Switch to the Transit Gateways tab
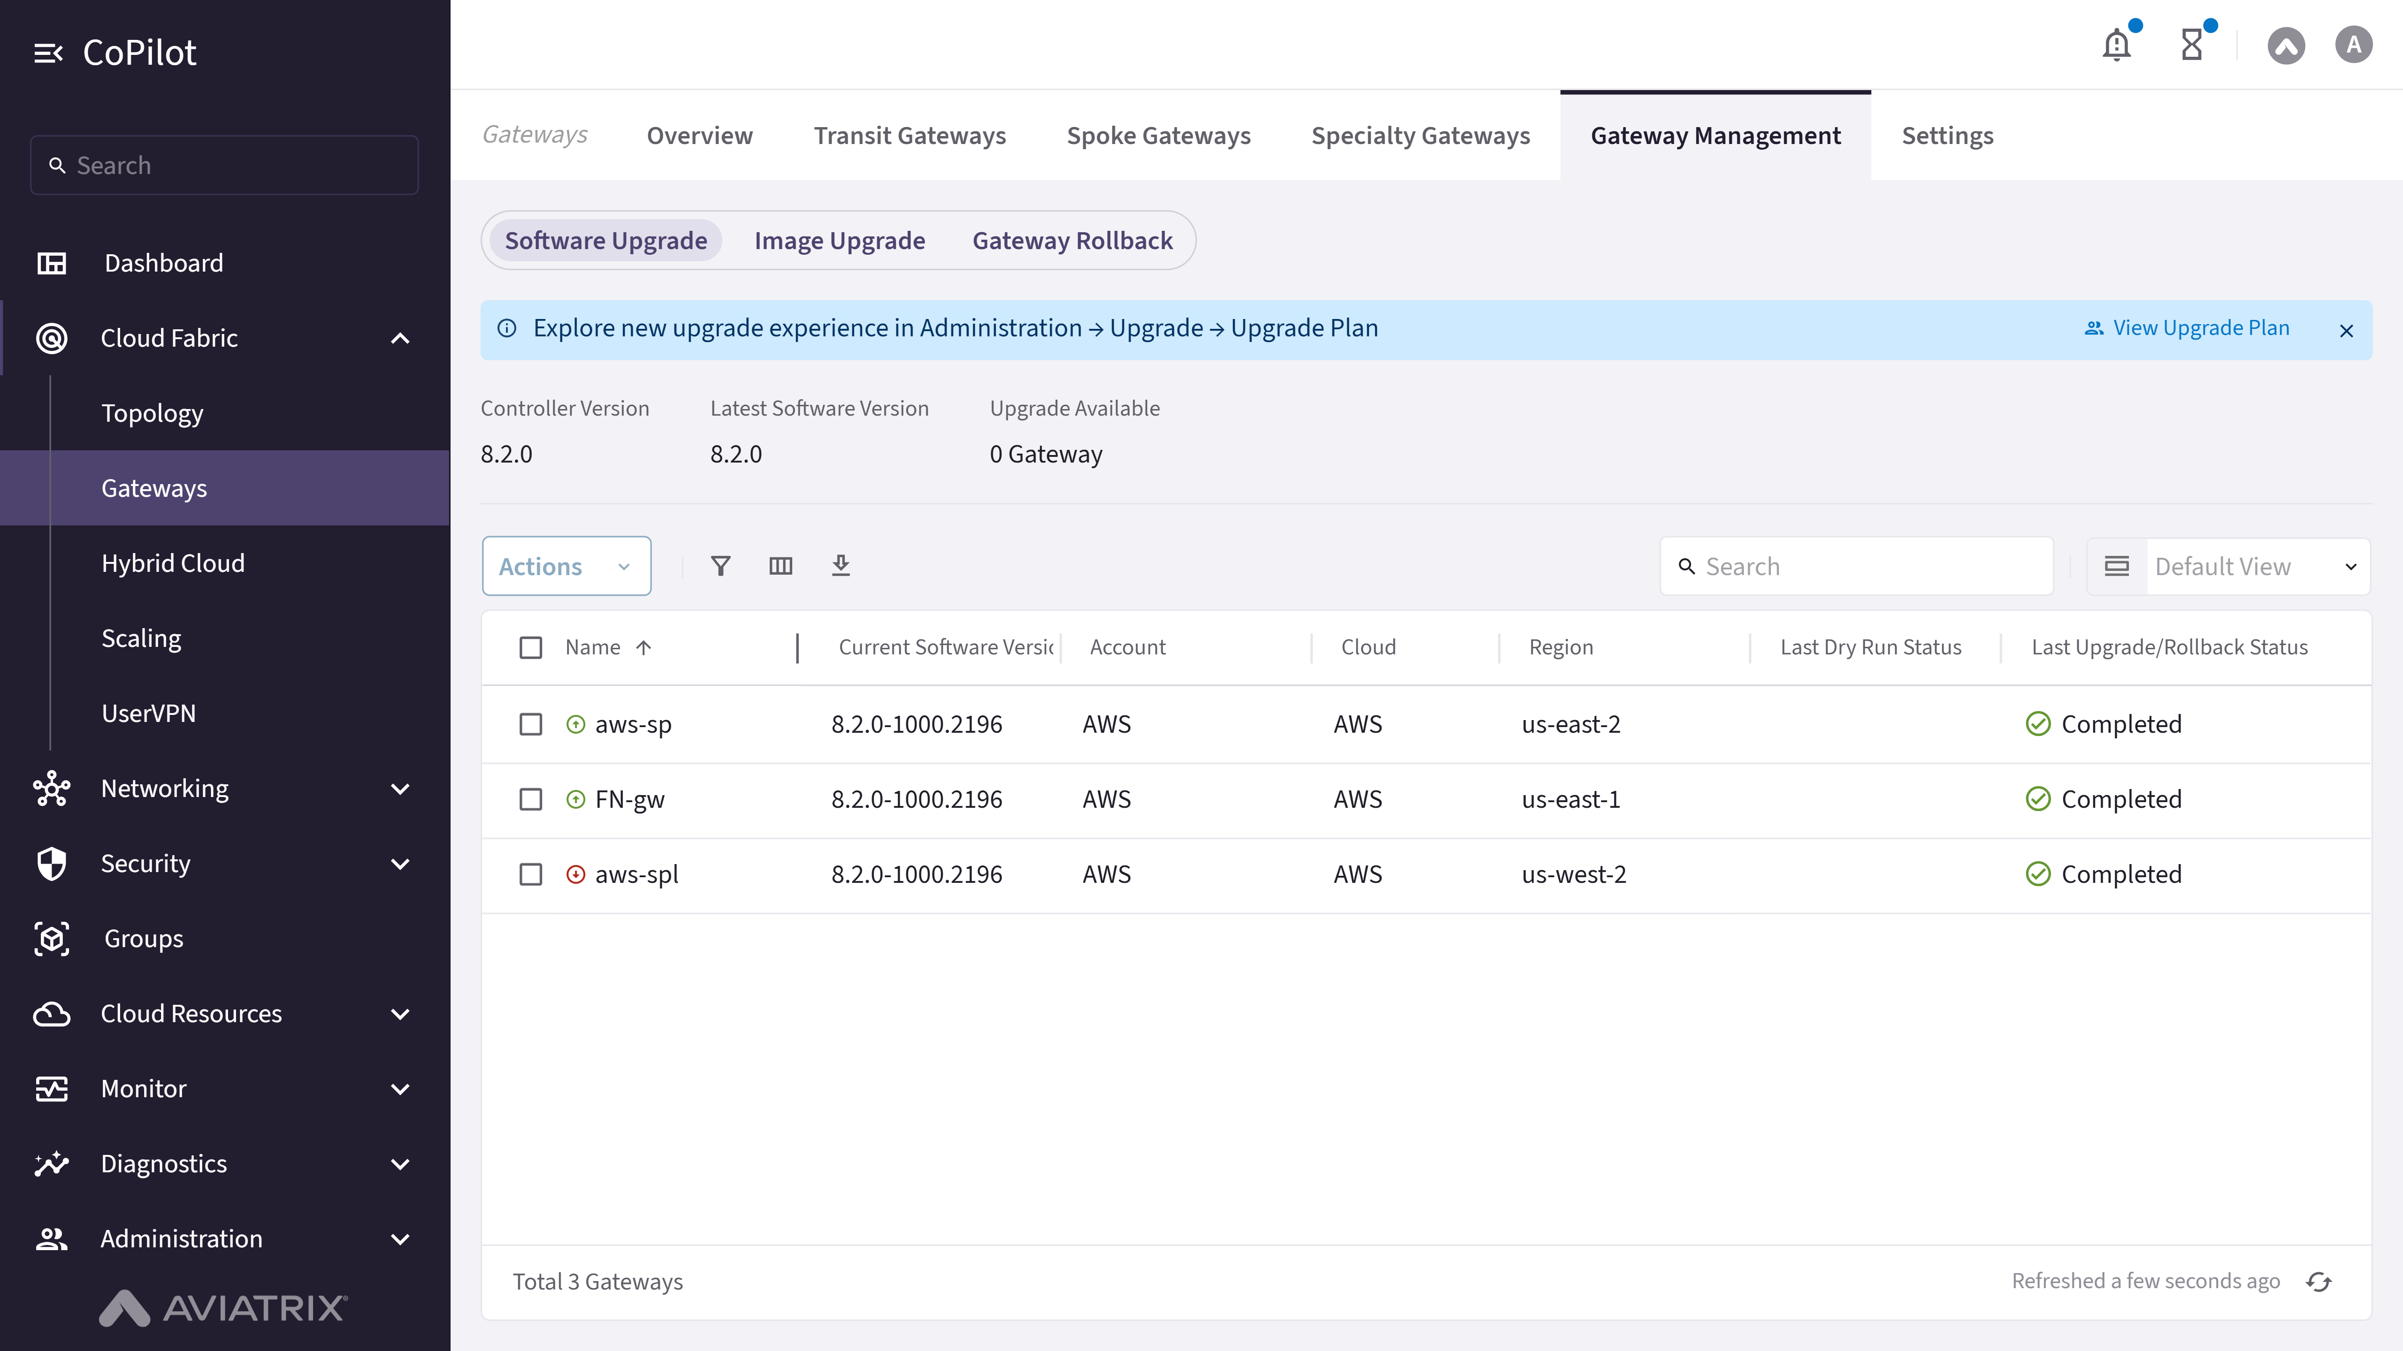 [x=910, y=136]
